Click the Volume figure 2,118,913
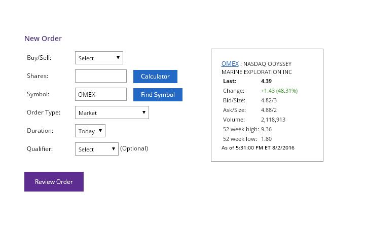This screenshot has width=365, height=228. [273, 120]
